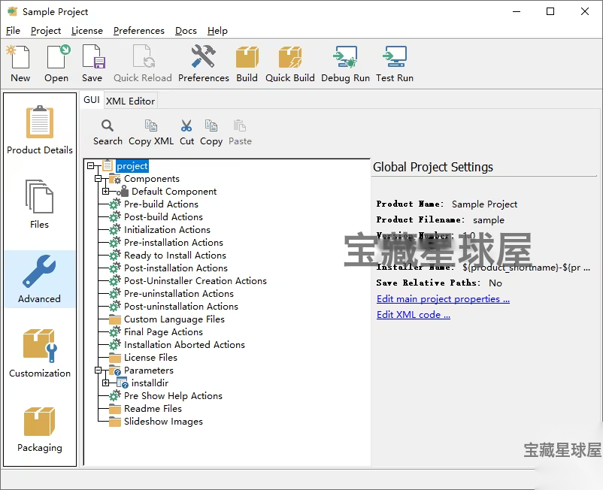Open the Help menu

click(x=217, y=30)
